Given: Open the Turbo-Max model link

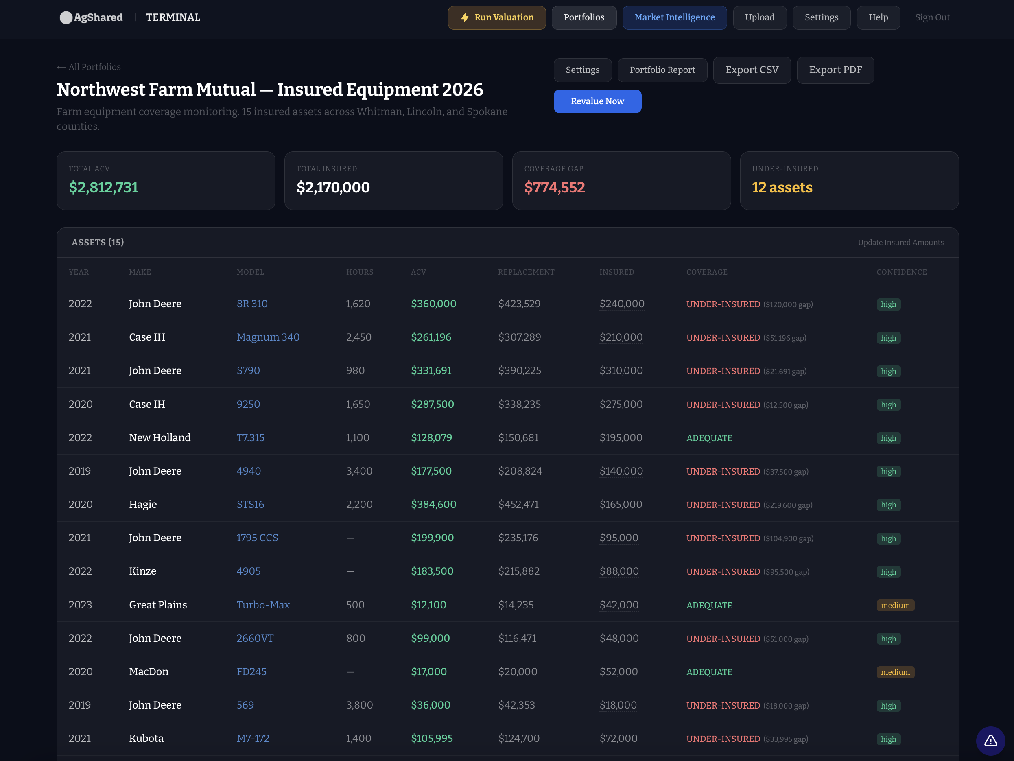Looking at the screenshot, I should tap(263, 605).
